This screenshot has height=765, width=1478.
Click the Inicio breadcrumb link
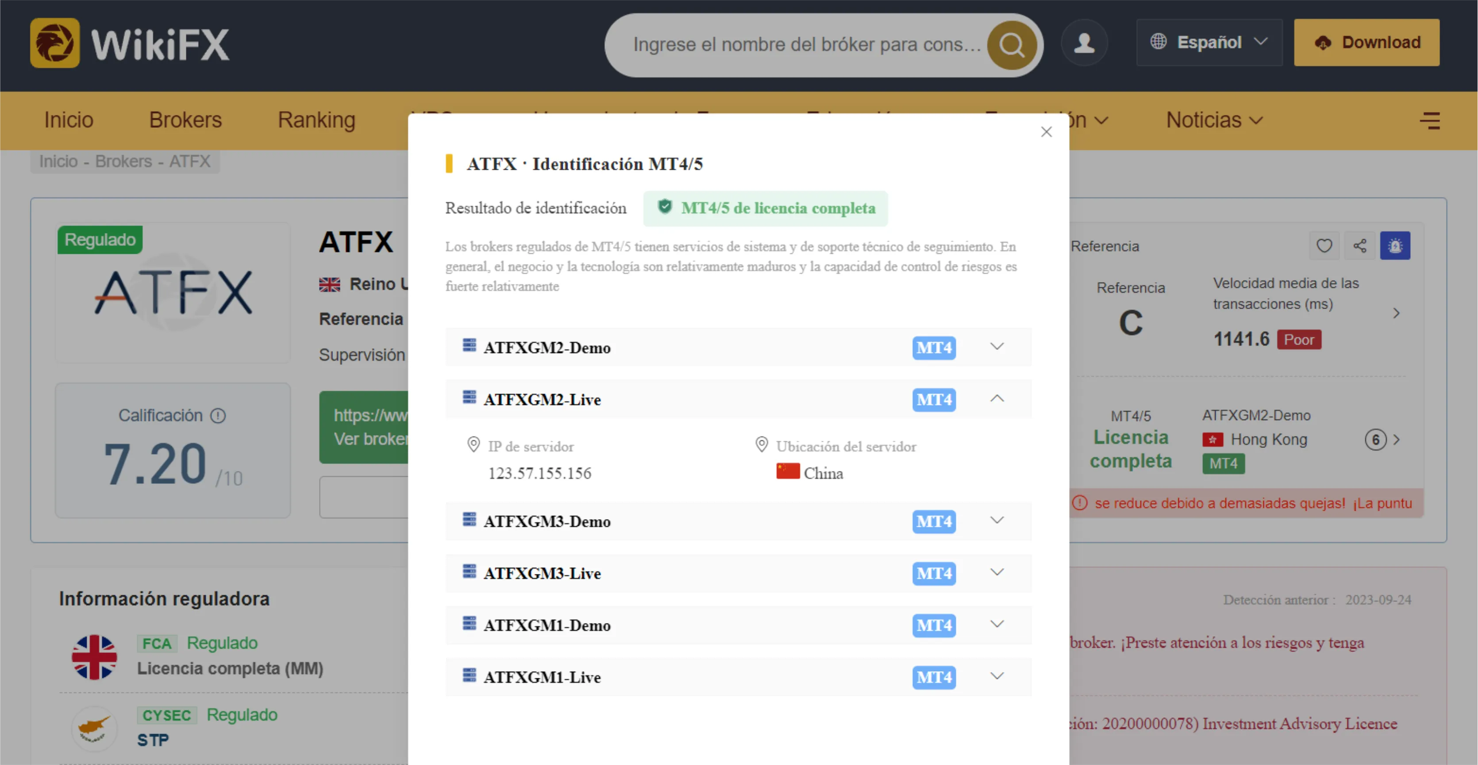point(58,161)
